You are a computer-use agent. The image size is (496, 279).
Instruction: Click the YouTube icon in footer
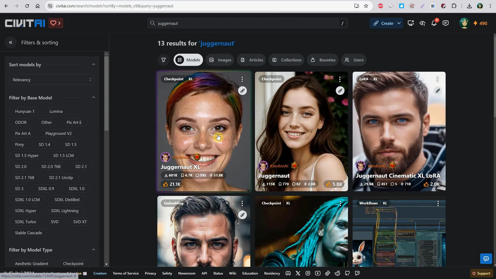[318, 273]
